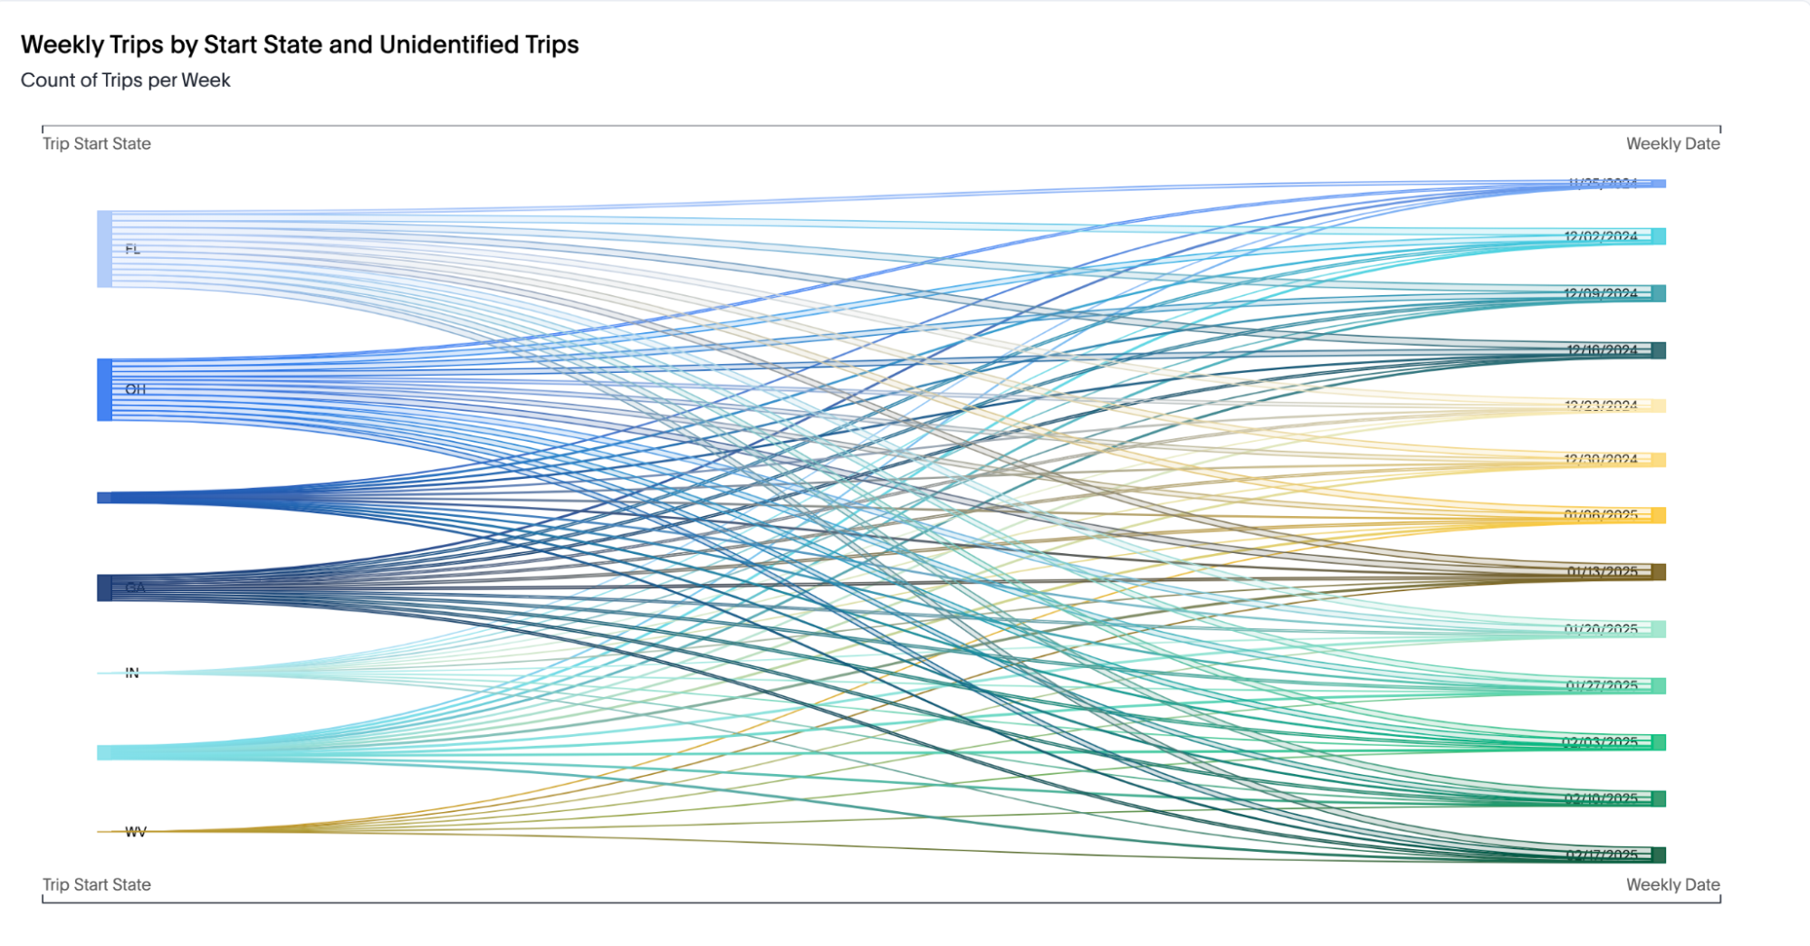Screen dimensions: 1810x946
Task: Click the chart title "Weekly Trips by Start State"
Action: coord(300,44)
